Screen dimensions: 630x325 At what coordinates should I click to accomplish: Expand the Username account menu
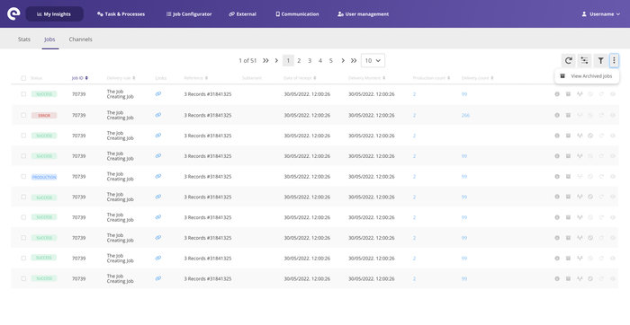click(x=600, y=14)
